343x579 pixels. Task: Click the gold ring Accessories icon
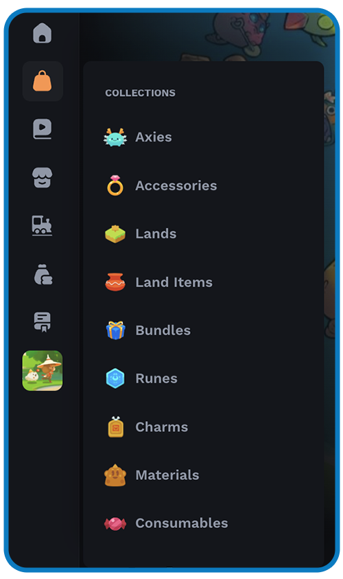coord(115,185)
